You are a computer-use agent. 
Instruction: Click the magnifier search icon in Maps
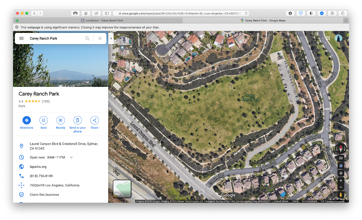tap(87, 38)
